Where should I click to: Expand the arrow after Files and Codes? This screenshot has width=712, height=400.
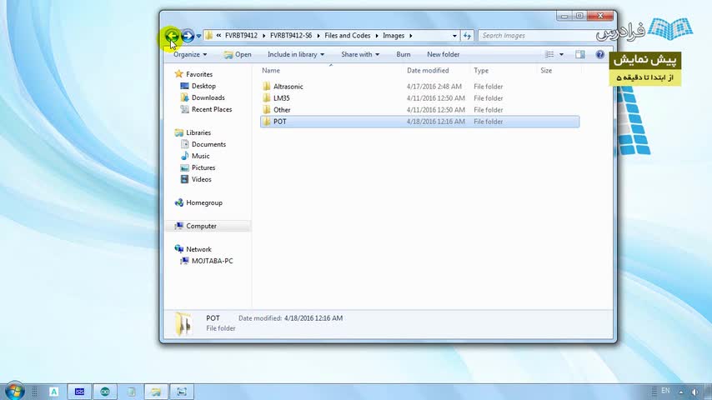[x=377, y=35]
